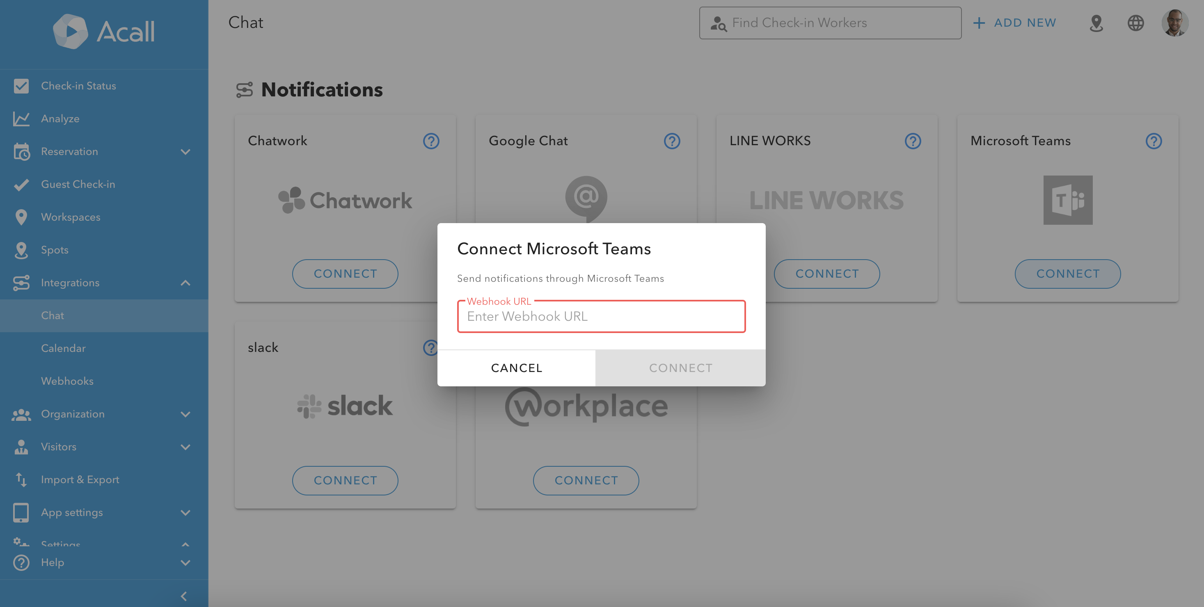
Task: Open Check-in Status checkmark icon
Action: 21,86
